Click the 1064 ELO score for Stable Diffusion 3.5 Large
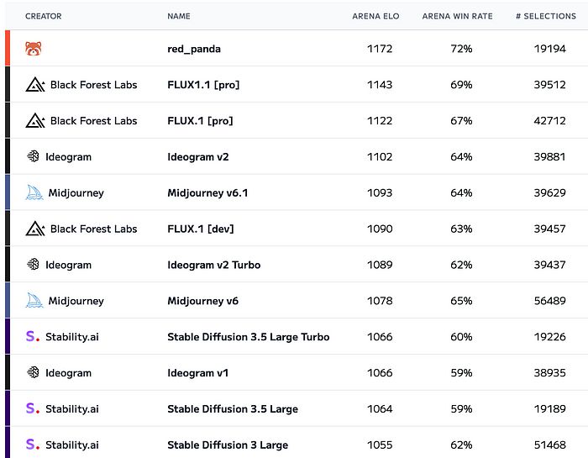Image resolution: width=588 pixels, height=458 pixels. [x=380, y=409]
